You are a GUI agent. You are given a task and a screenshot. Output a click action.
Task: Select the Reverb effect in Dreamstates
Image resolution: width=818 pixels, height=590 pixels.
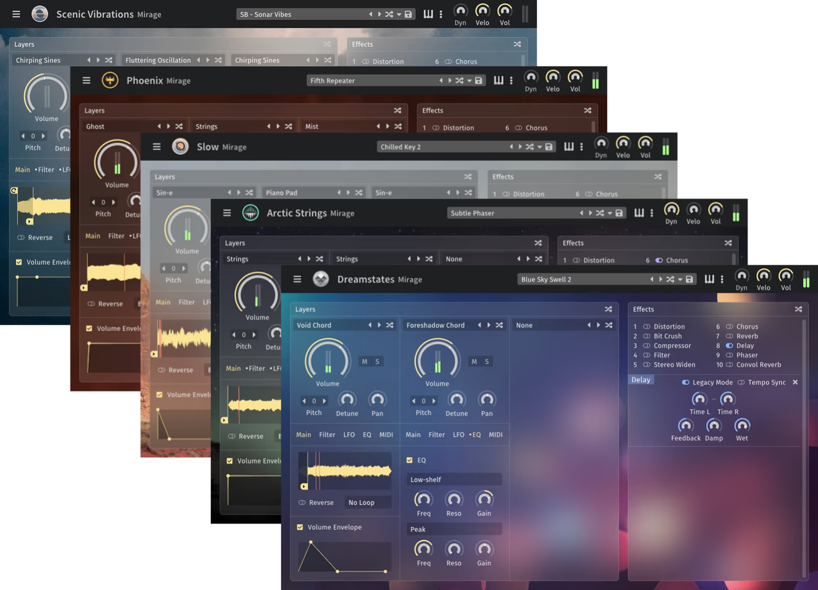coord(747,336)
